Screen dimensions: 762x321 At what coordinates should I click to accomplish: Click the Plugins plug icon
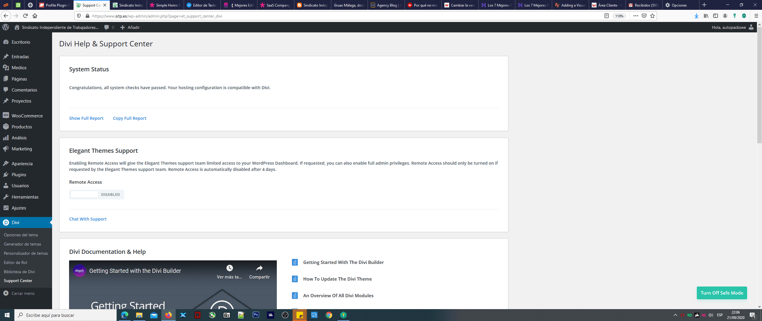pyautogui.click(x=6, y=174)
